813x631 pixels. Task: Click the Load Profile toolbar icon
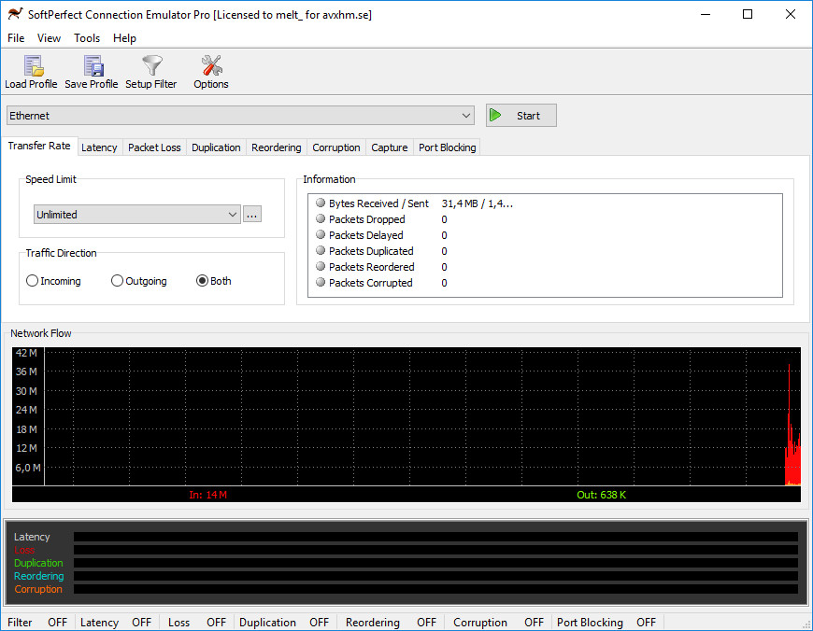pyautogui.click(x=32, y=66)
